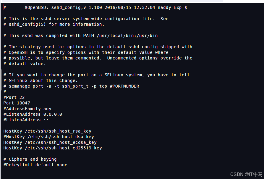Click the commented HostKey ssh_host_dsa_key line
This screenshot has height=179, width=264.
[x=49, y=137]
